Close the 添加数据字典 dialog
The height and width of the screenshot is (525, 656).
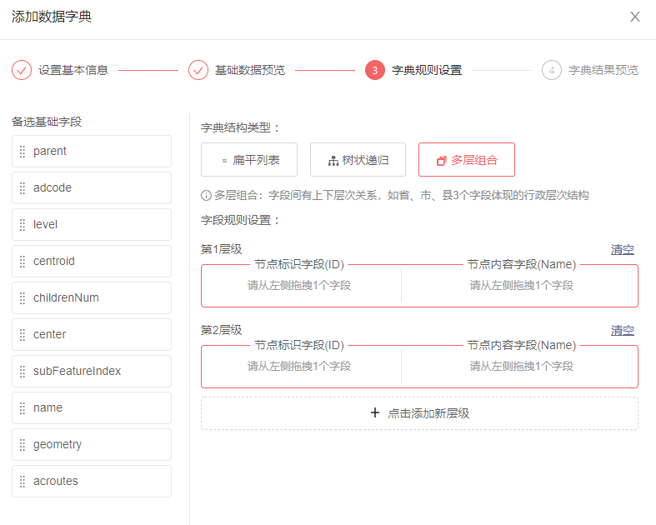(x=634, y=17)
